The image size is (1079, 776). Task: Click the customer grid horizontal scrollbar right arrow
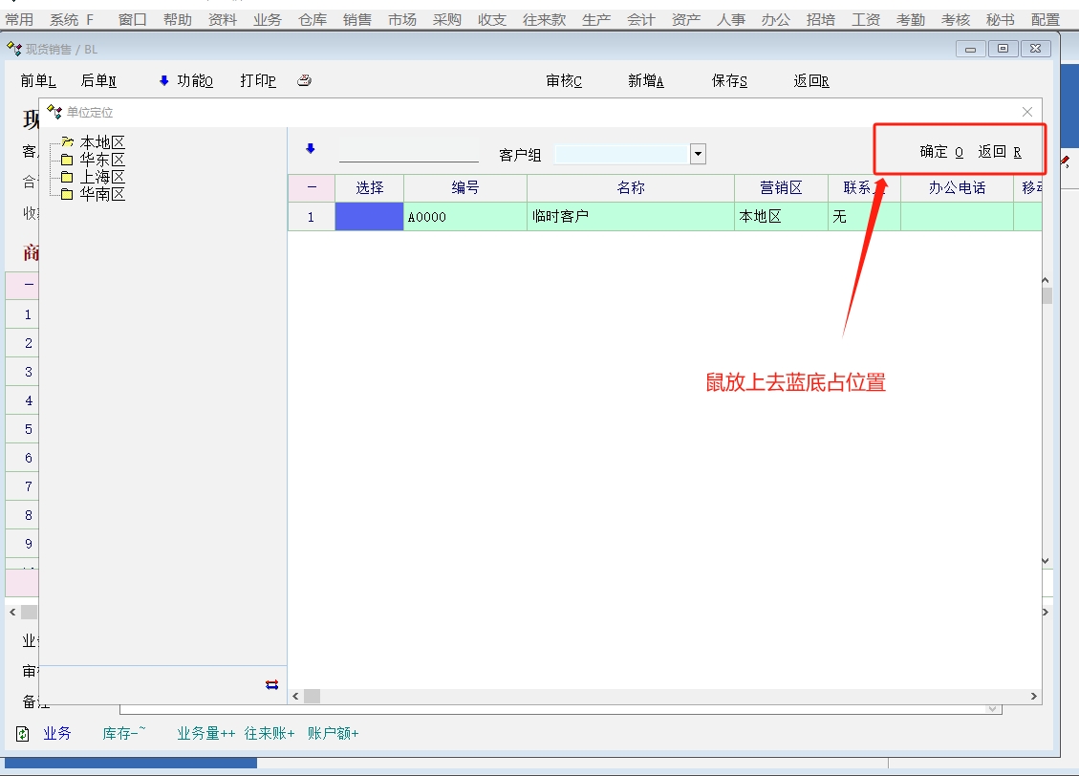(x=1033, y=697)
